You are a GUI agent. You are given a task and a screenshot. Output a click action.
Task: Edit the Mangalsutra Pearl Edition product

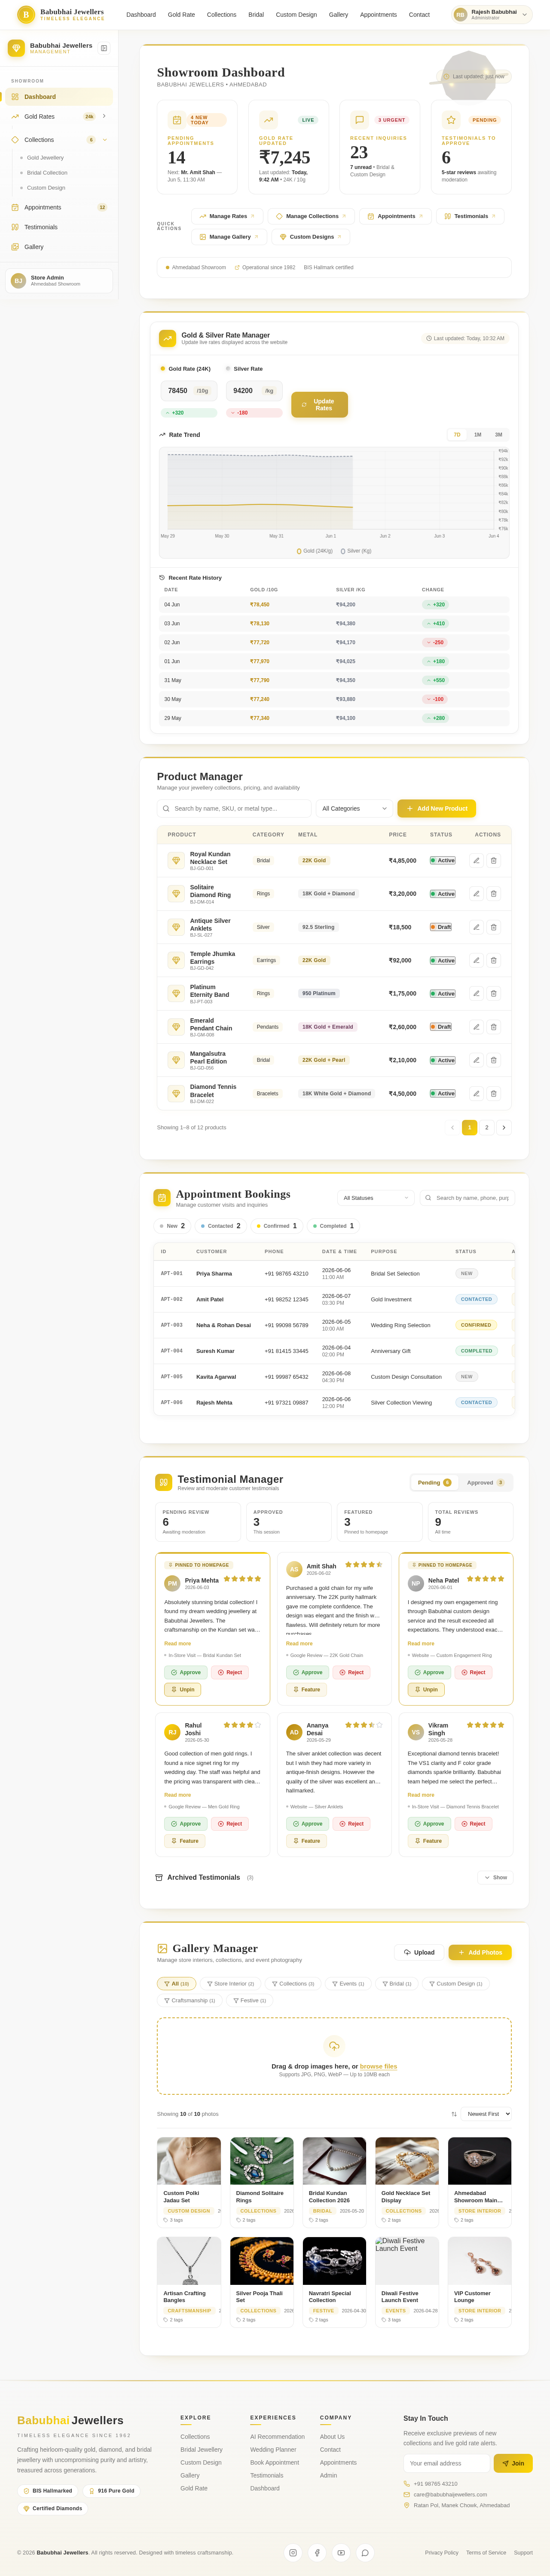click(x=476, y=1060)
